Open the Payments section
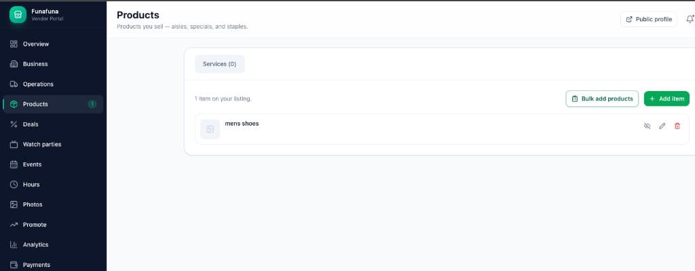This screenshot has height=271, width=695. [53, 265]
